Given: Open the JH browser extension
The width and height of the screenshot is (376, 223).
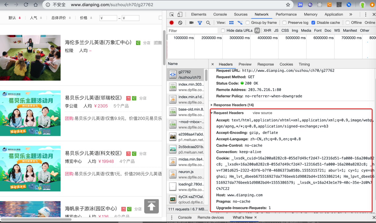Looking at the screenshot, I should tap(300, 5).
